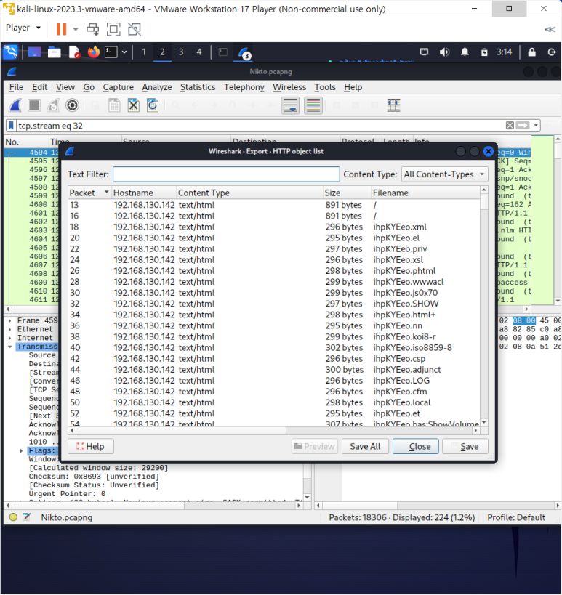Screen dimensions: 562x595
Task: Open the VMware Player menu dropdown
Action: pyautogui.click(x=23, y=28)
